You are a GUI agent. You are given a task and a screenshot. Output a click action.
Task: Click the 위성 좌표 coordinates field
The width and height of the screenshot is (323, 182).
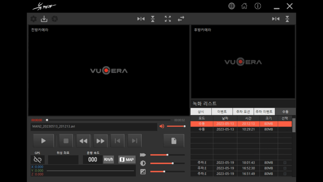point(63,160)
